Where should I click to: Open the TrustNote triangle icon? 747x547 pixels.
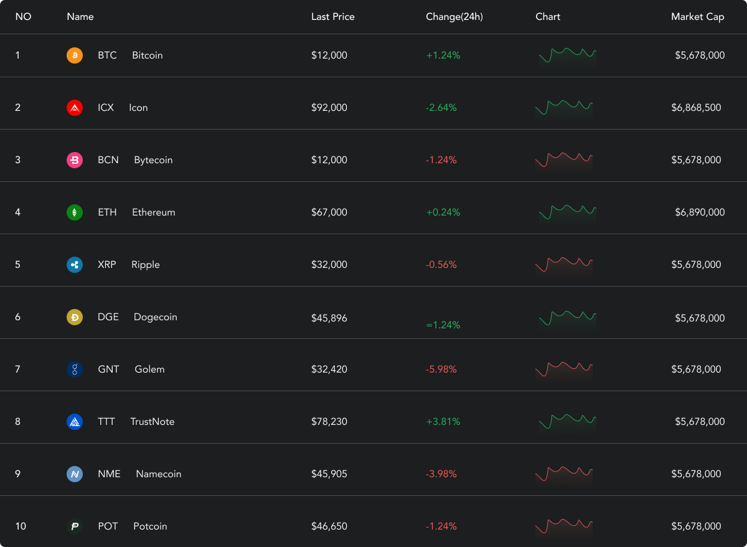tap(75, 422)
